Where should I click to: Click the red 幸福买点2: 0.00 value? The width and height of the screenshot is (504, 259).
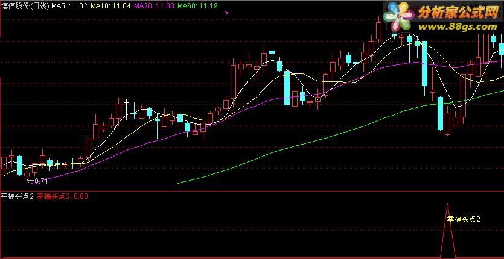pos(62,196)
